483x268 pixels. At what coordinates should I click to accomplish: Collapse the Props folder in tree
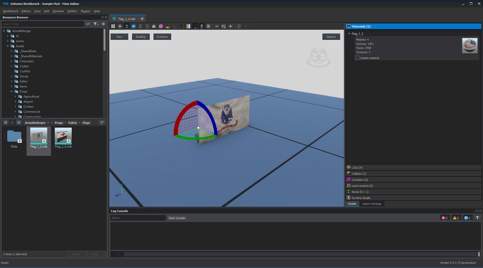pos(12,91)
